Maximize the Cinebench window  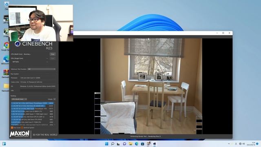[x=223, y=33]
